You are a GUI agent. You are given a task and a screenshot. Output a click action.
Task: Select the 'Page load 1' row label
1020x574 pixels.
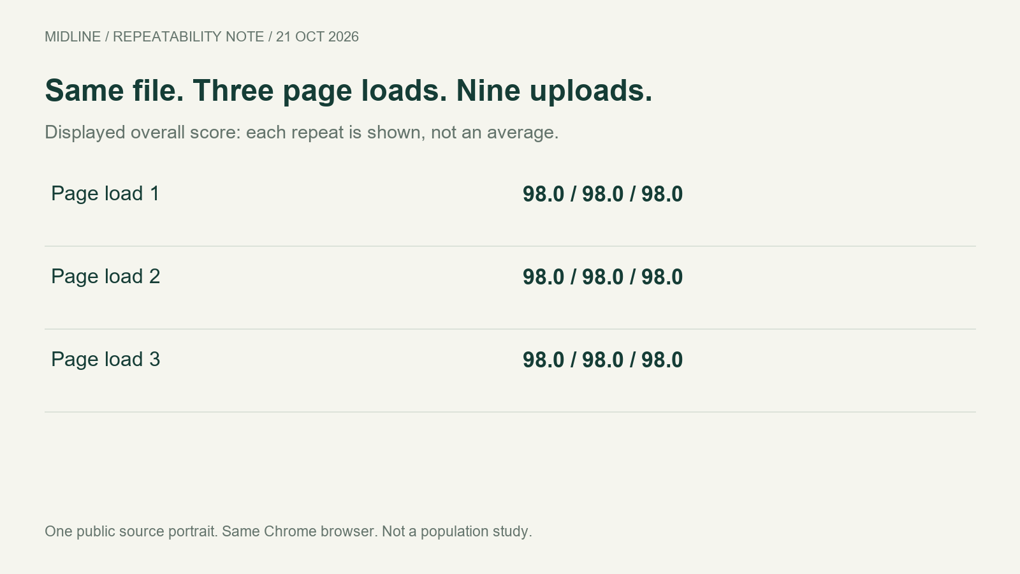(105, 193)
